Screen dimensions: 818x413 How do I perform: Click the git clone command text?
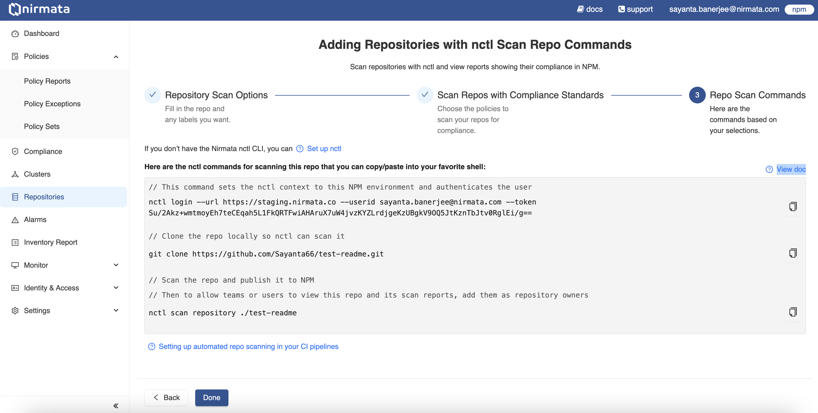click(x=266, y=254)
